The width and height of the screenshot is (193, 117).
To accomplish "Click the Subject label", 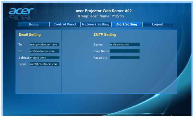I will click(x=24, y=57).
